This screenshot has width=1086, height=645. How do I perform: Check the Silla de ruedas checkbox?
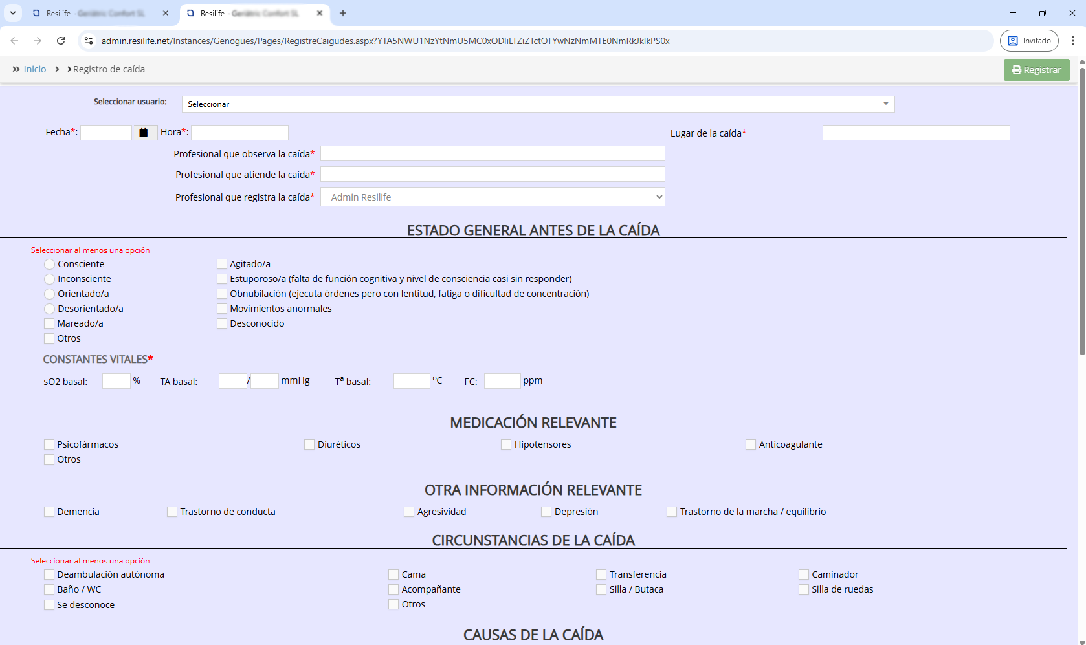(x=804, y=589)
